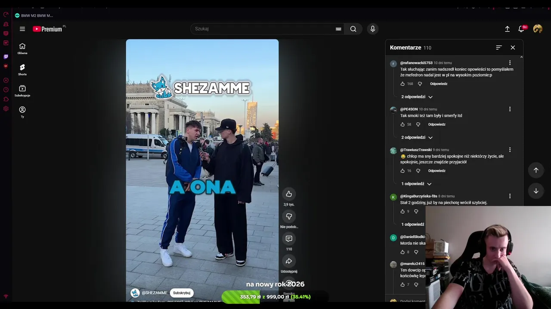551x309 pixels.
Task: Share the Short with Udostępnij
Action: point(289,261)
